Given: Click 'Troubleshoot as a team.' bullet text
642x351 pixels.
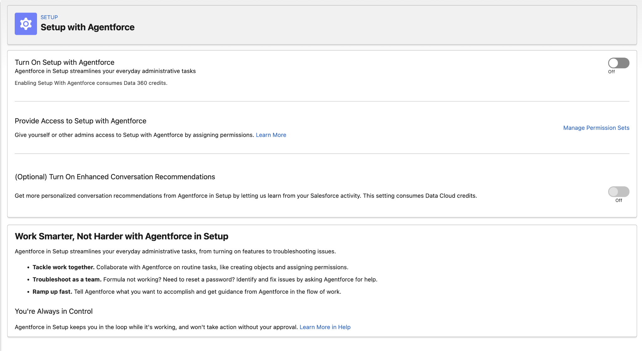Looking at the screenshot, I should pyautogui.click(x=67, y=279).
